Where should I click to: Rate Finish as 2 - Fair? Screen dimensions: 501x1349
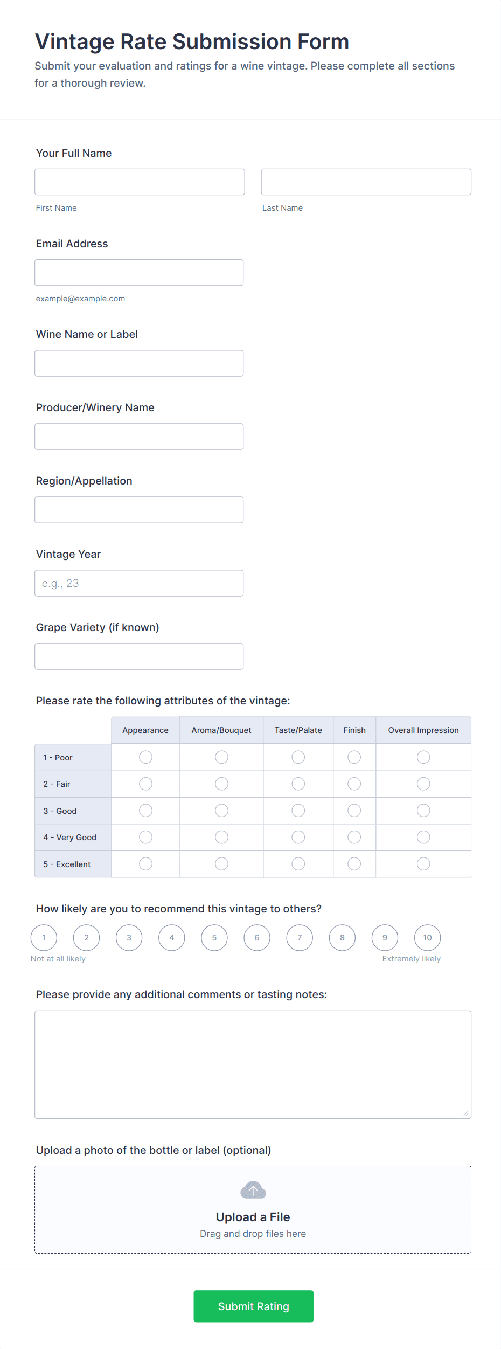(x=354, y=784)
